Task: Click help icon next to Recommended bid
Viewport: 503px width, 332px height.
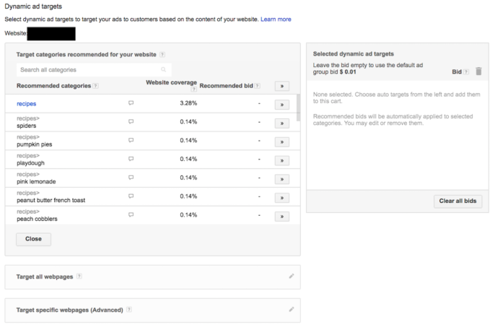Action: tap(258, 86)
